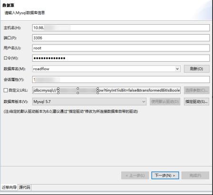Image resolution: width=213 pixels, height=195 pixels.
Task: Switch to the 源代码 tab
Action: [24, 187]
